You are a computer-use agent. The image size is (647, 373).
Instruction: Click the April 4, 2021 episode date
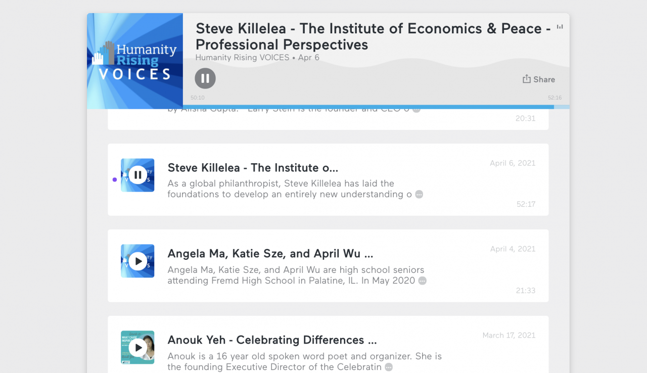513,249
